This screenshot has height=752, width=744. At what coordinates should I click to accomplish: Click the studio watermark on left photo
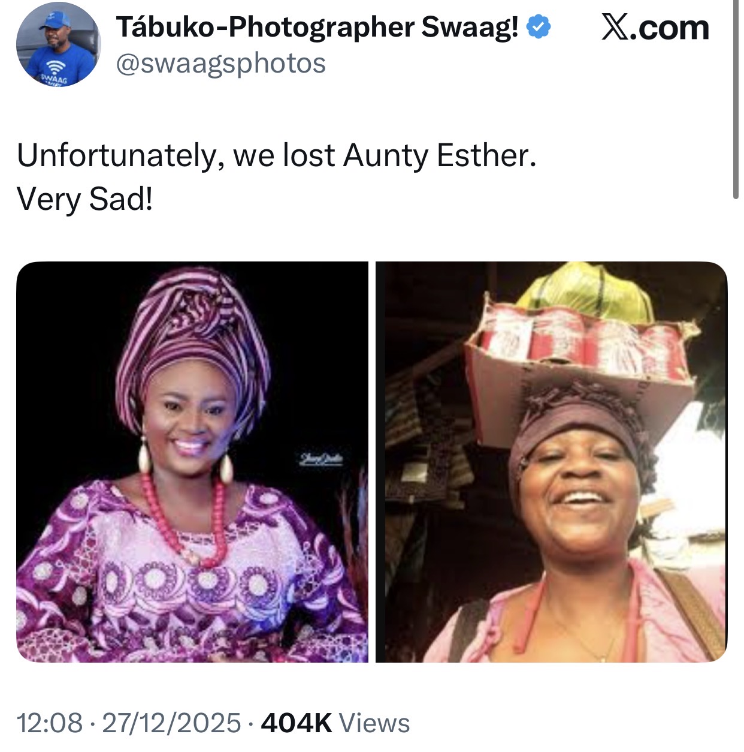[322, 459]
